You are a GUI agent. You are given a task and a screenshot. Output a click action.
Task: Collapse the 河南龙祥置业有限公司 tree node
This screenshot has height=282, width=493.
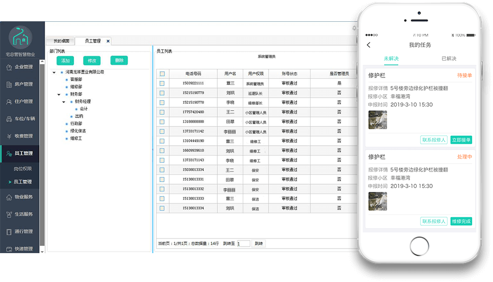click(x=54, y=72)
